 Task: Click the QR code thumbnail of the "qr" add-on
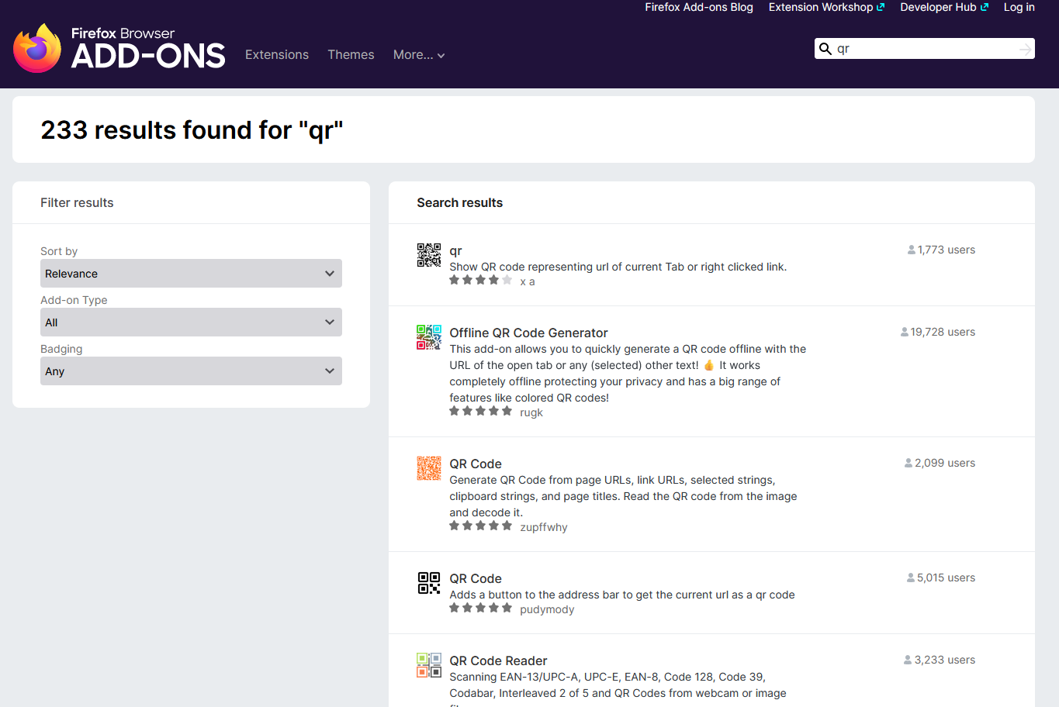click(428, 254)
